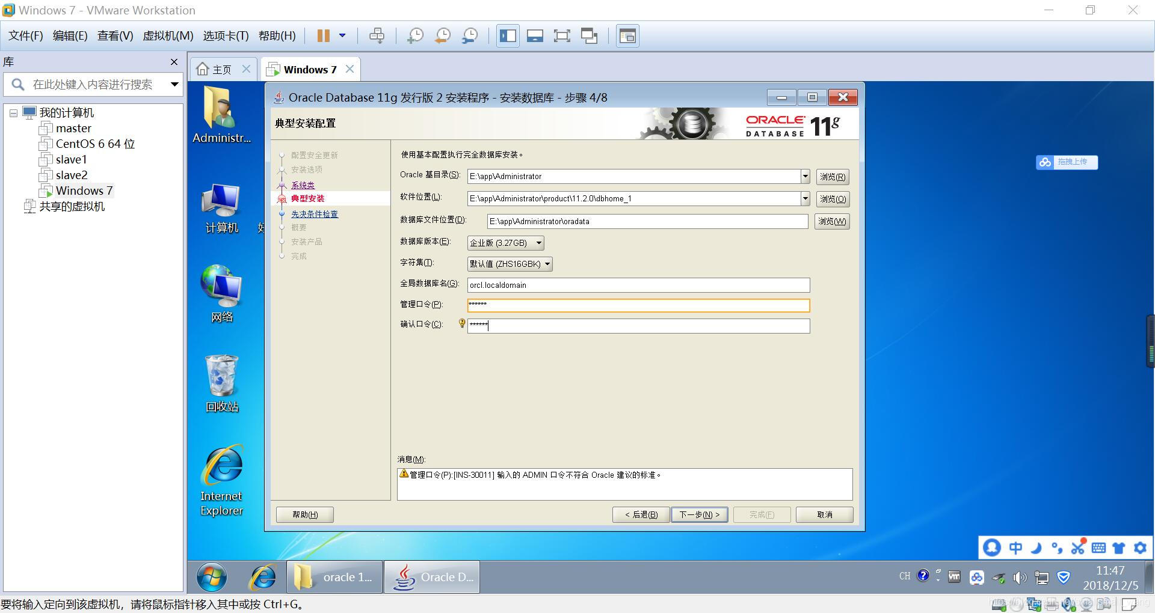The height and width of the screenshot is (613, 1155).
Task: Open the 虚拟机(M) menu
Action: [168, 36]
